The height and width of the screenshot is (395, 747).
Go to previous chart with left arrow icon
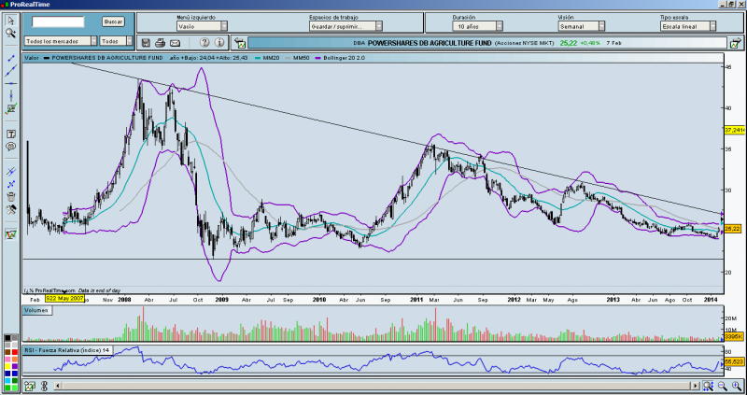click(240, 43)
